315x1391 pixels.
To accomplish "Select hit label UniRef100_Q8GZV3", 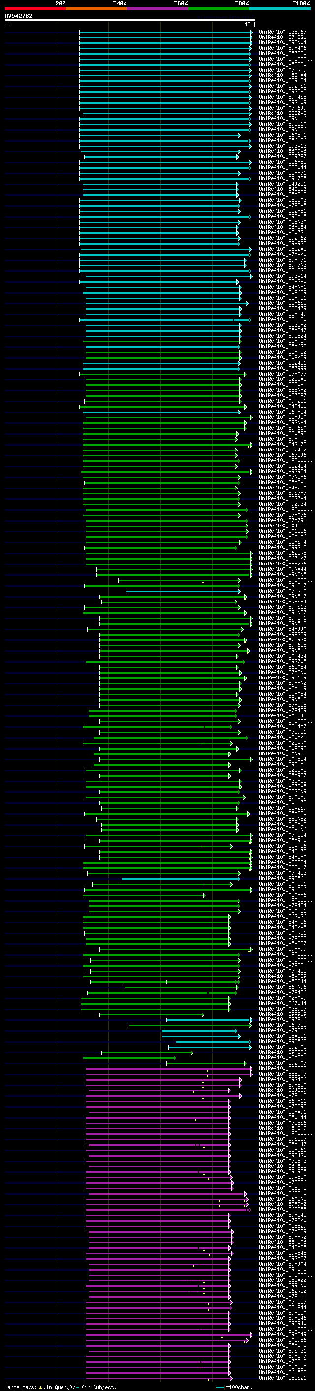I will 283,113.
